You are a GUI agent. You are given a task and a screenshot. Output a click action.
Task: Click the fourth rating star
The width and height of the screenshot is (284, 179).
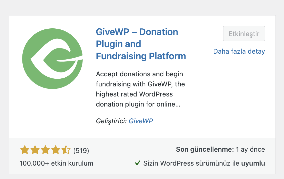coord(55,150)
